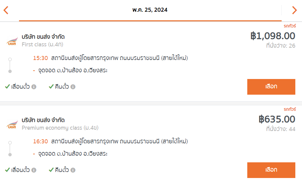Click the เลื่อนตั๋ว checkmark on First class trip
Image resolution: width=302 pixels, height=182 pixels.
(8, 86)
